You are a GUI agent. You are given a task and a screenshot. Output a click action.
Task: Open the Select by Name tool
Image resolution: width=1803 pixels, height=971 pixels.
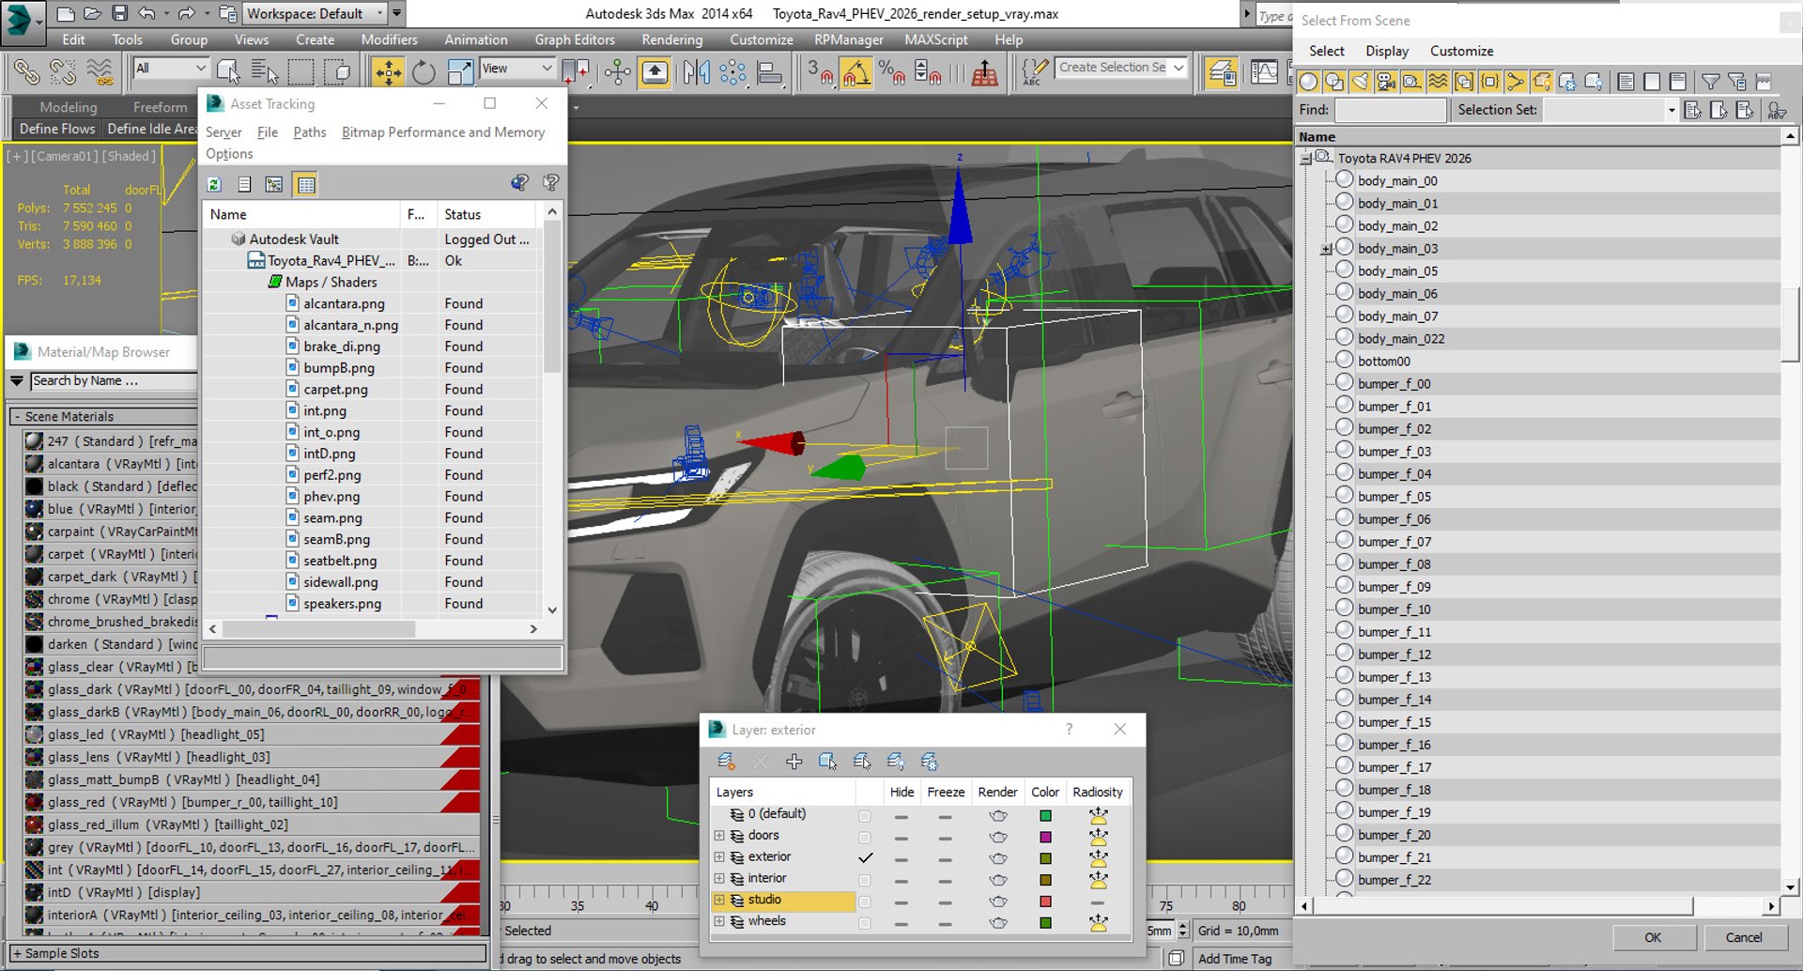pyautogui.click(x=265, y=72)
